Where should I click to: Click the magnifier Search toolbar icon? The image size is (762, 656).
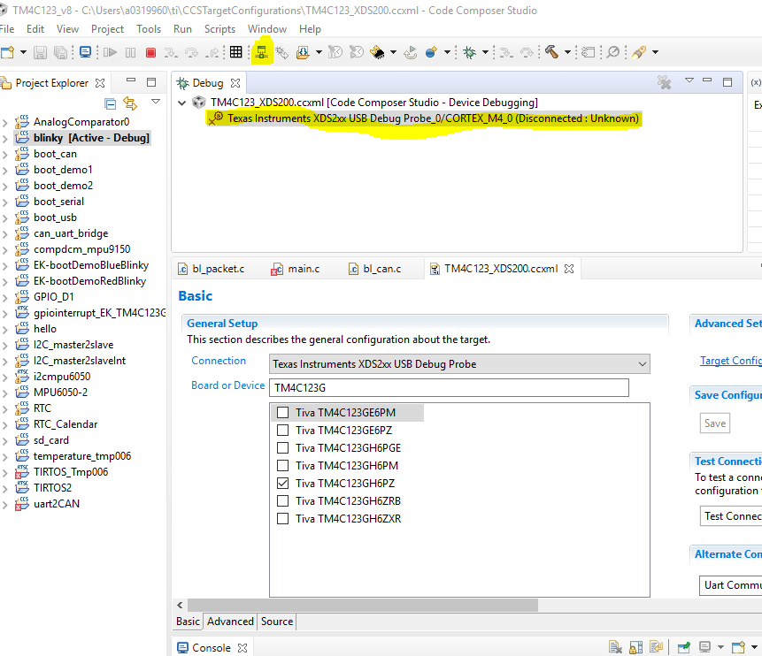[613, 52]
